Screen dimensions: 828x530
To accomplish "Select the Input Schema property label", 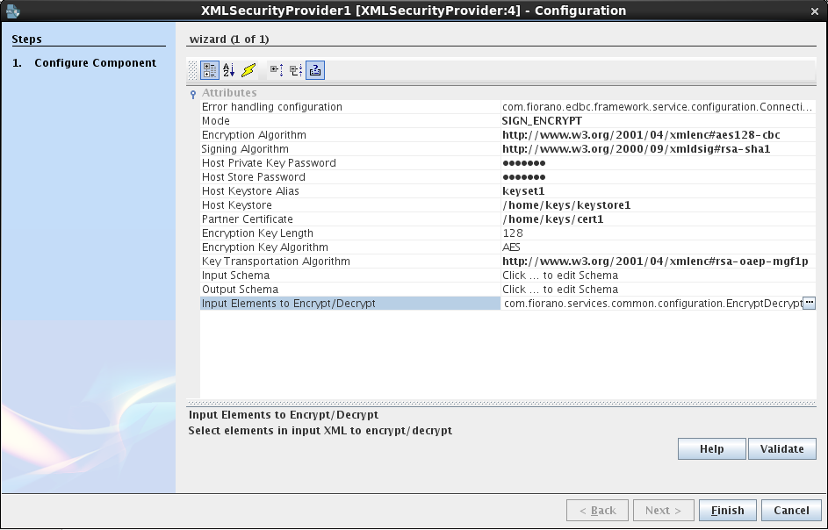I will point(235,275).
